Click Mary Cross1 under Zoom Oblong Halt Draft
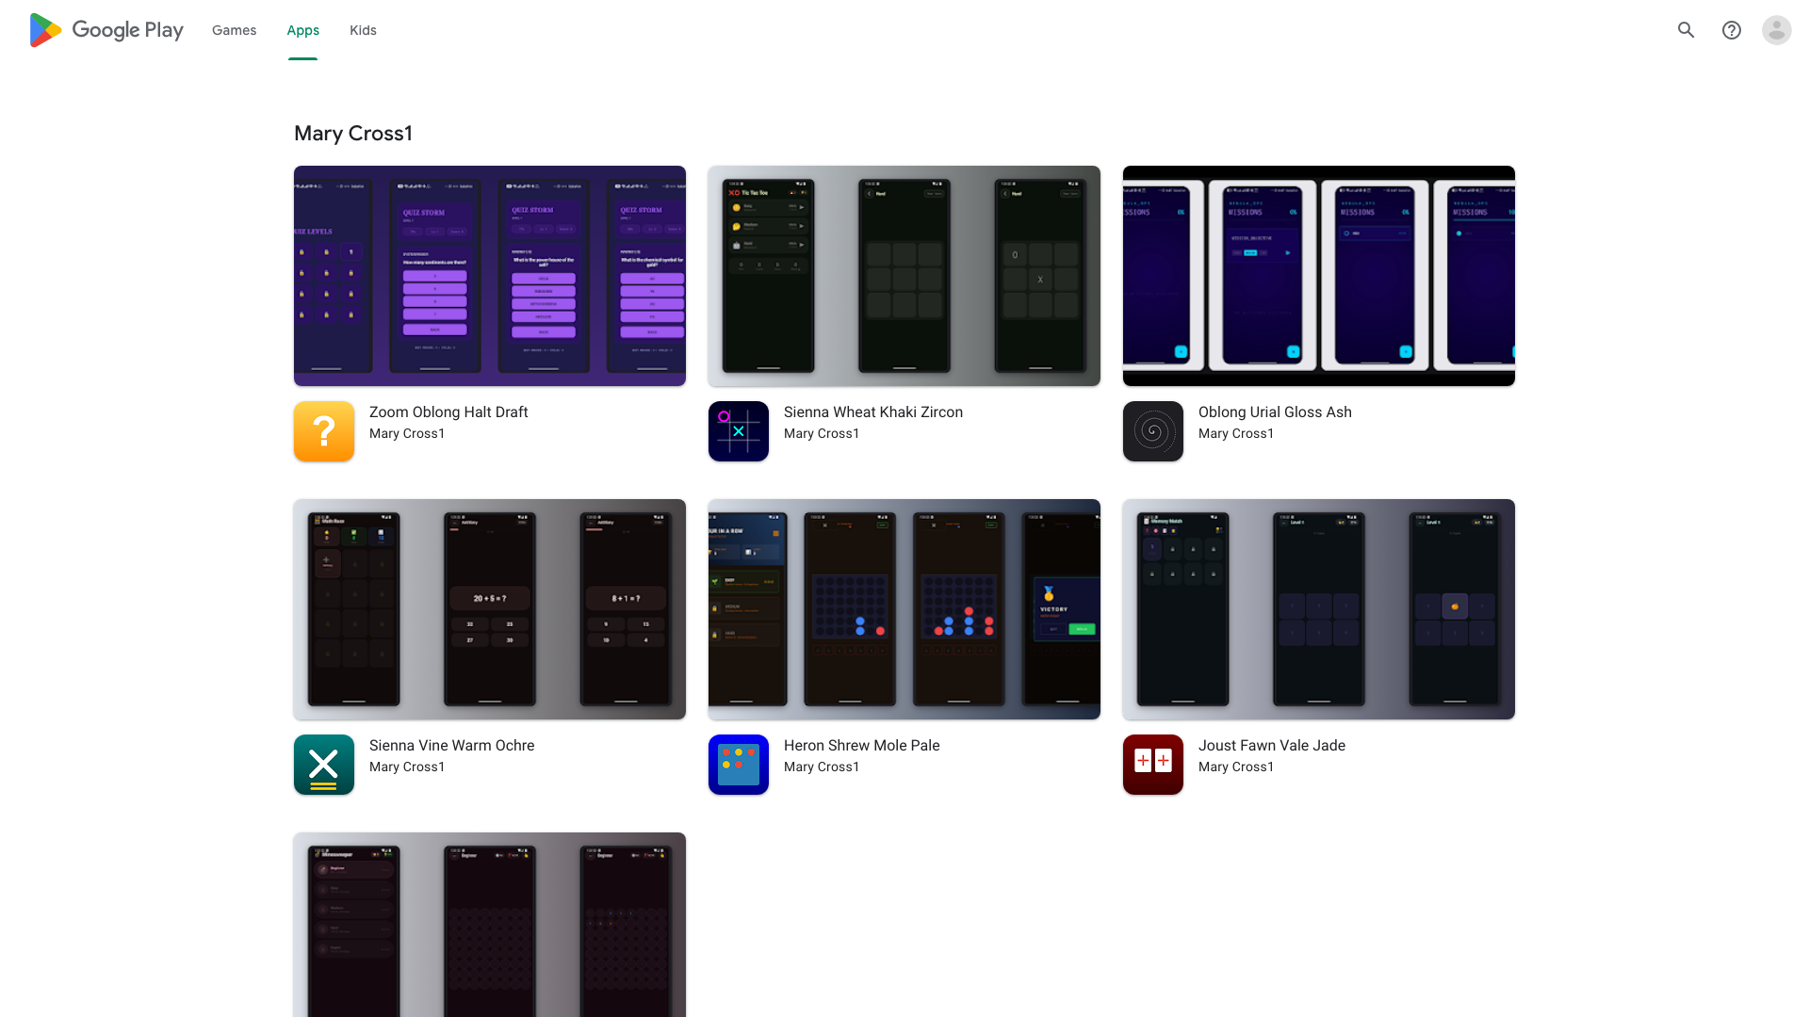Image resolution: width=1809 pixels, height=1017 pixels. click(x=407, y=433)
